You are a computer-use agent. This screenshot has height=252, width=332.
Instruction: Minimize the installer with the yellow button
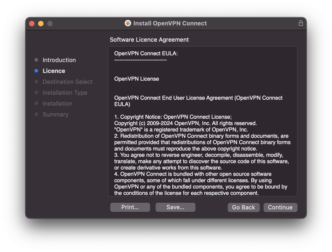(41, 23)
